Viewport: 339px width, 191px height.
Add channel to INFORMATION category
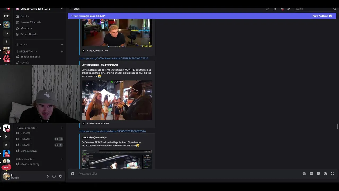(62, 51)
